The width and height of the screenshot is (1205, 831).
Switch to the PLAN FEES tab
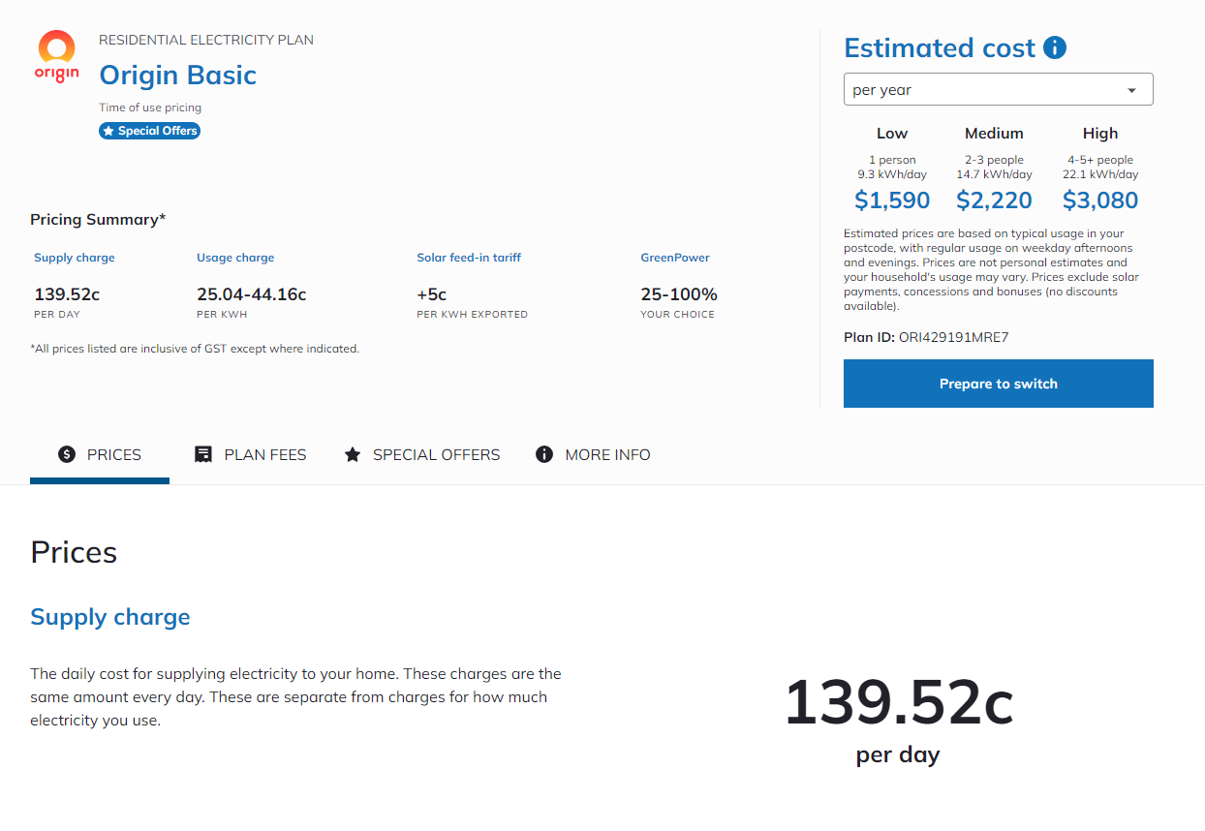pos(250,454)
